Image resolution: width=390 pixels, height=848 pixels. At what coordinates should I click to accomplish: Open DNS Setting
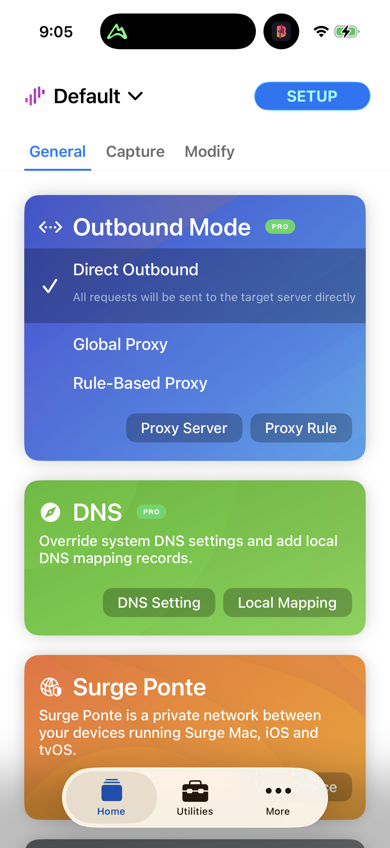point(159,603)
